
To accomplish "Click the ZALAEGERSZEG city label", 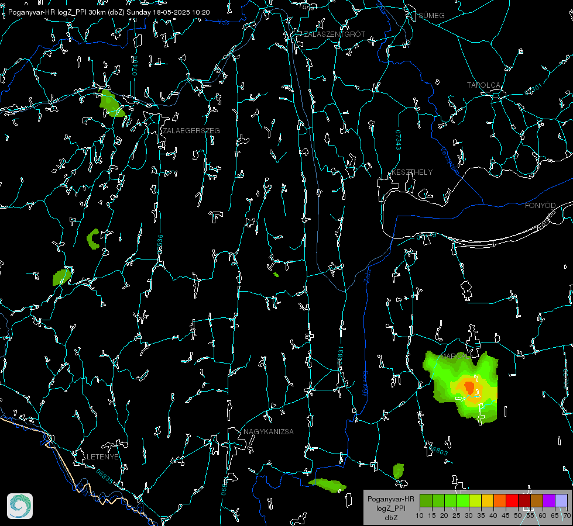I will coord(191,131).
